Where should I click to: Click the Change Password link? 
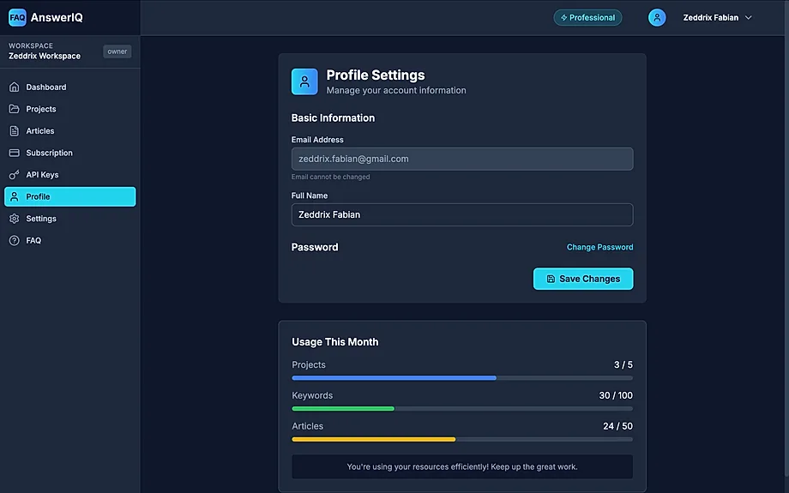pos(599,247)
